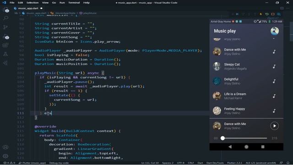The height and width of the screenshot is (165, 293).
Task: Change indentation via Spaces: 2
Action: (x=168, y=163)
